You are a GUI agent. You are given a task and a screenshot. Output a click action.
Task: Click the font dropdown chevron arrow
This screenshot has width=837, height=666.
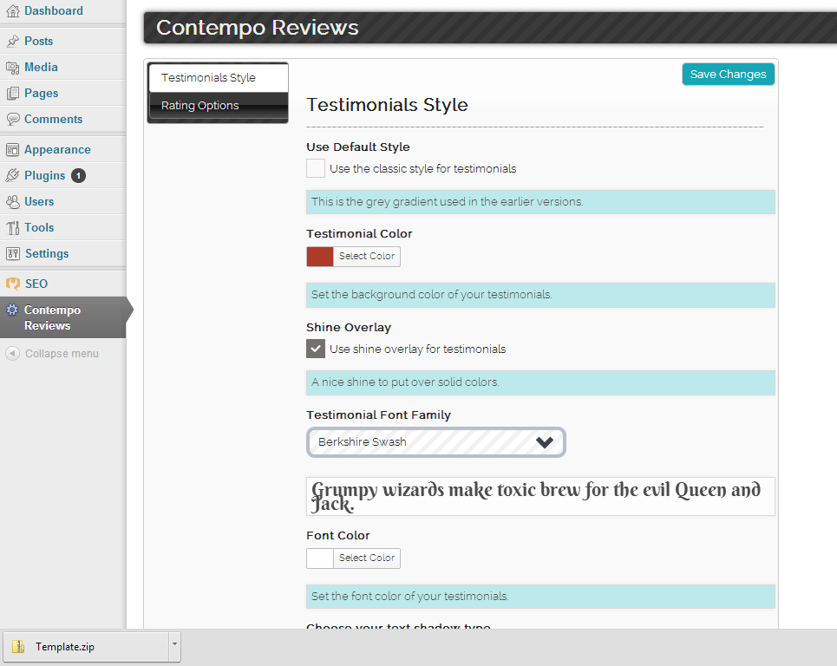pos(545,442)
